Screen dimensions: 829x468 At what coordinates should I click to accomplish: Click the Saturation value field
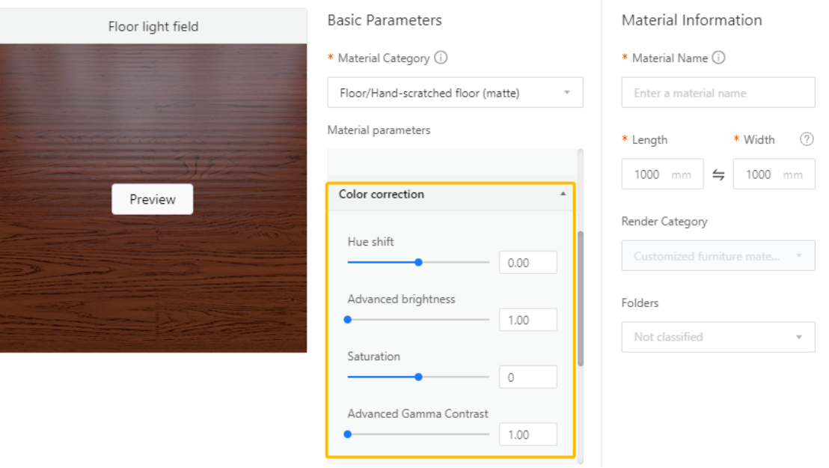pyautogui.click(x=527, y=377)
